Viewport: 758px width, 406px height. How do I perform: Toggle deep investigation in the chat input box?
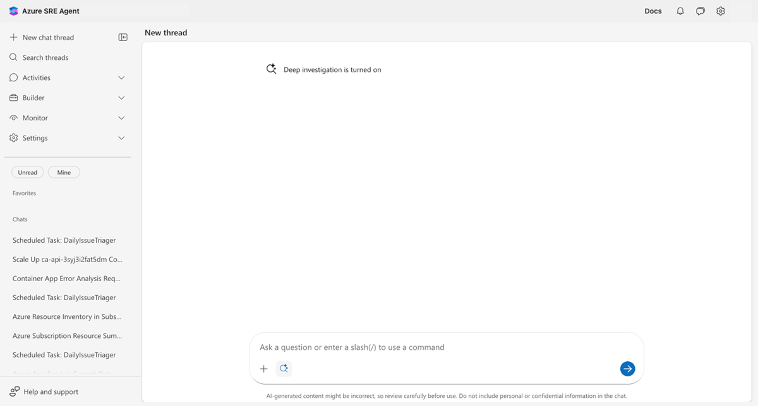[284, 369]
